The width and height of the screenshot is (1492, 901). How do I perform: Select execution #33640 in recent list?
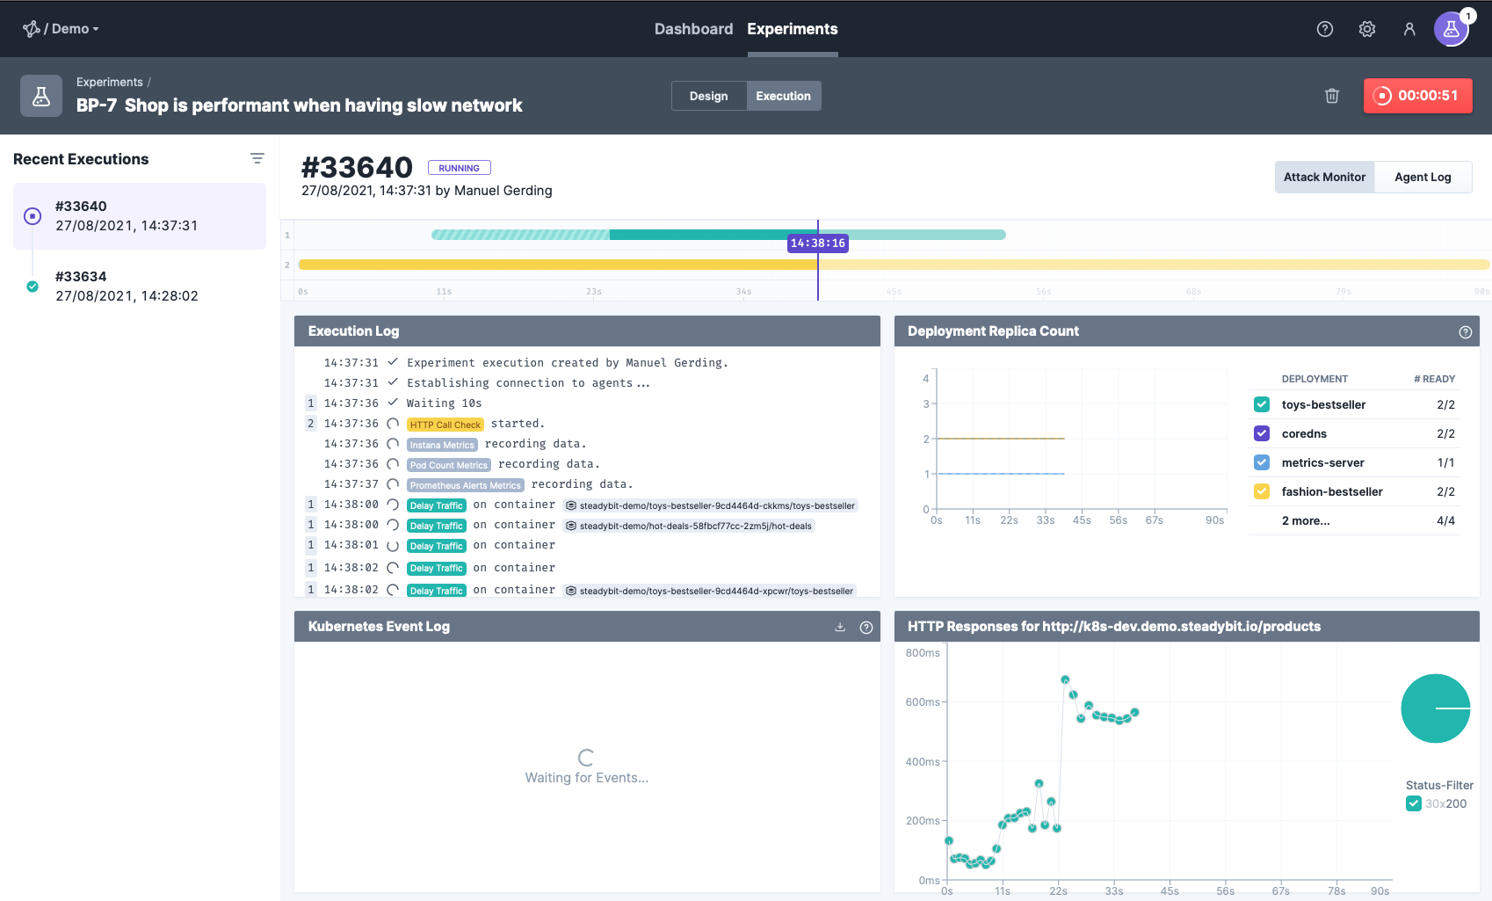[x=139, y=216]
